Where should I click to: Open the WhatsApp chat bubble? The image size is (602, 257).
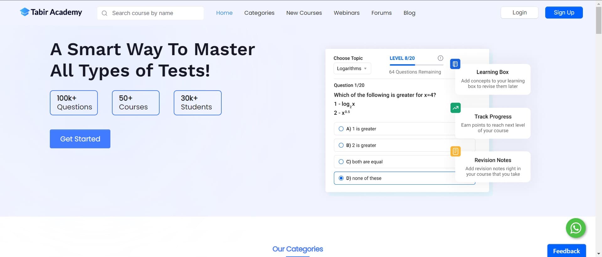(575, 228)
